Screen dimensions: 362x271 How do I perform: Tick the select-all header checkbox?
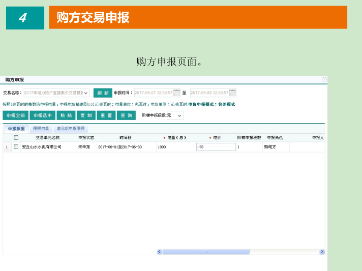click(x=16, y=138)
